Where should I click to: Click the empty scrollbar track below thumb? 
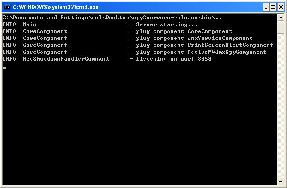coord(281,106)
